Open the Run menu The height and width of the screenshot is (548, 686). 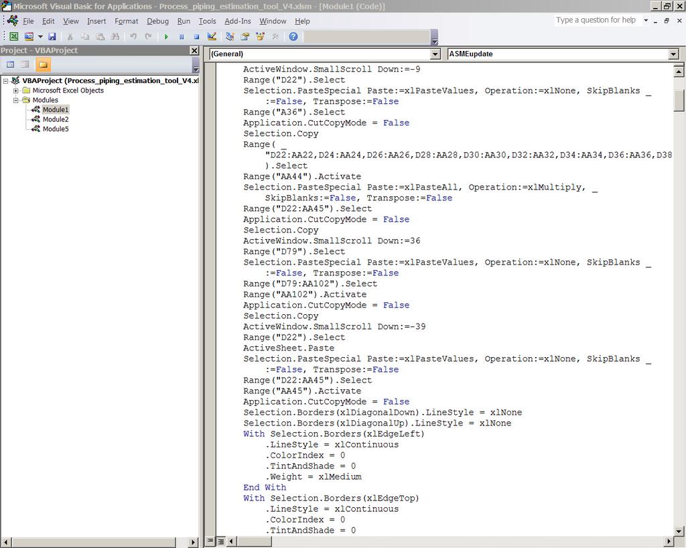(x=184, y=21)
